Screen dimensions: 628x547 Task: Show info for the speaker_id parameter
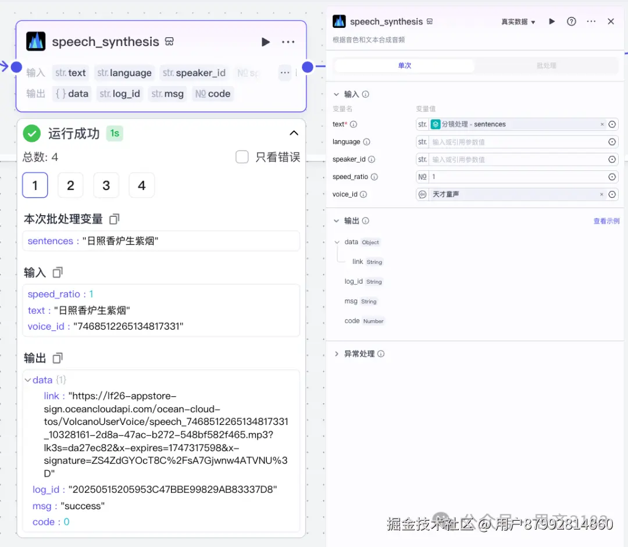tap(372, 159)
